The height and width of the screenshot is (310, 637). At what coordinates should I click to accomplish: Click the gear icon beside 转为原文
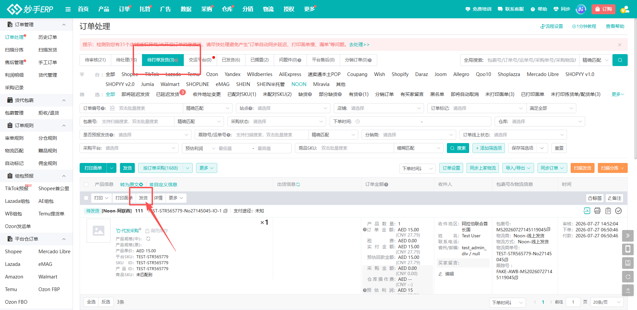tap(141, 185)
